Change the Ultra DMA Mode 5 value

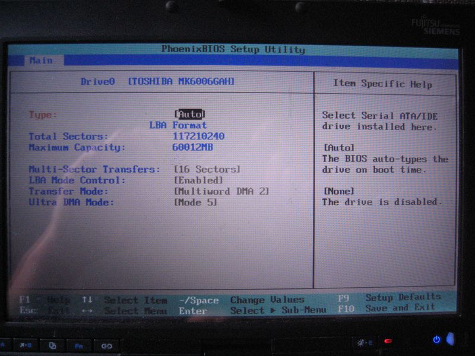(x=196, y=202)
